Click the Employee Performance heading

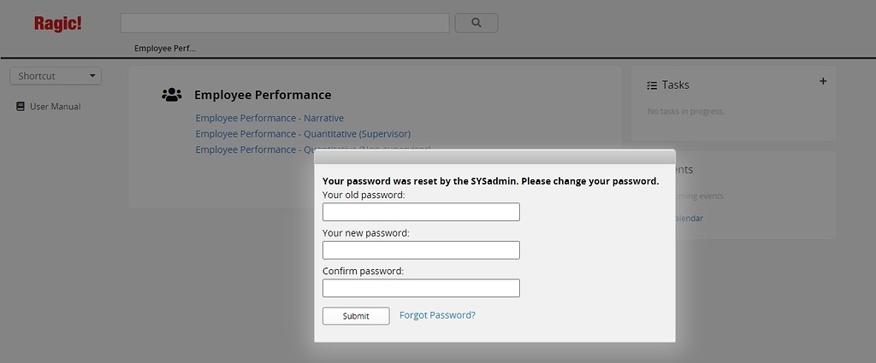coord(263,95)
